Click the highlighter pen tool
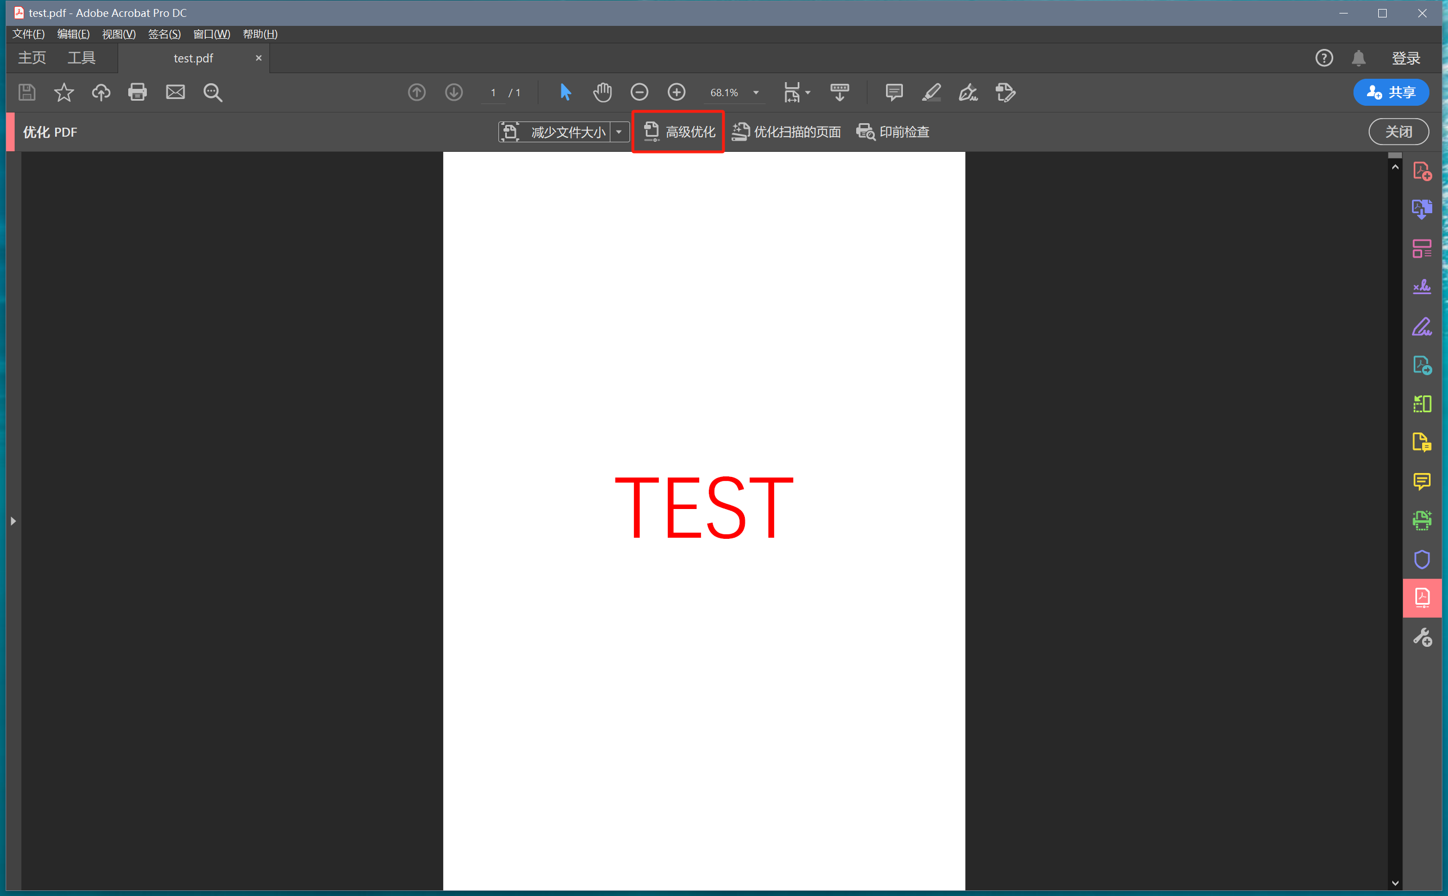Viewport: 1448px width, 896px height. coord(931,92)
